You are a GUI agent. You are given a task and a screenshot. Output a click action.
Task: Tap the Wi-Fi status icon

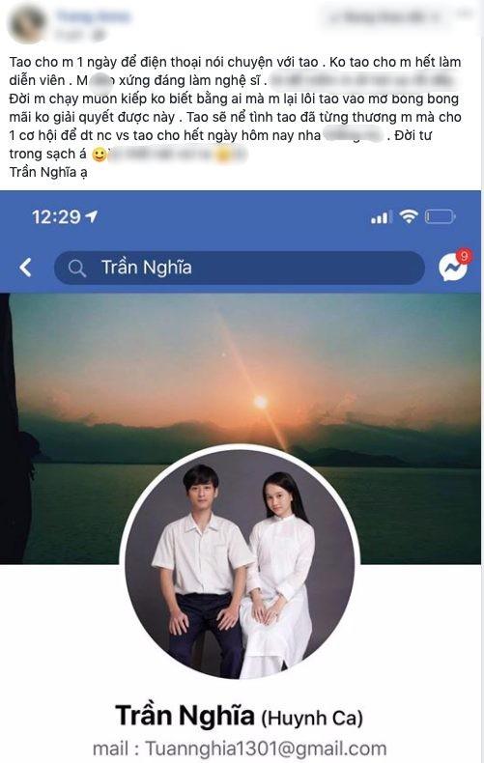click(x=409, y=216)
